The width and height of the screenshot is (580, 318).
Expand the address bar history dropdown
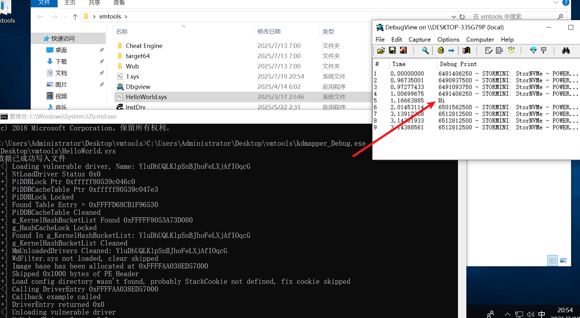(453, 17)
